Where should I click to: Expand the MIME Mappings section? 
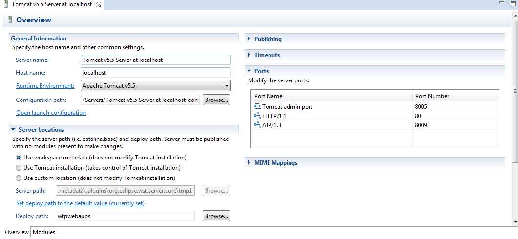(x=249, y=163)
